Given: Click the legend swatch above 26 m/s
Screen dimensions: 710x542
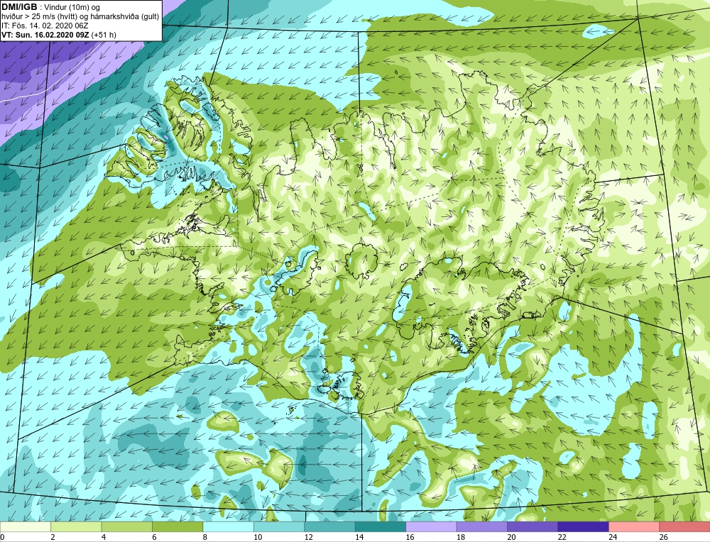Looking at the screenshot, I should click(684, 526).
